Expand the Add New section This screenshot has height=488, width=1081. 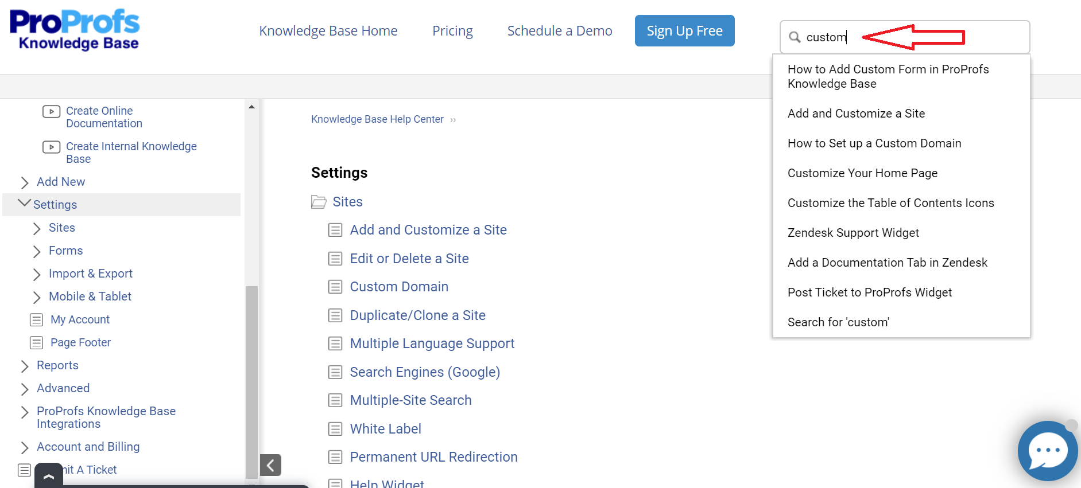click(x=25, y=182)
